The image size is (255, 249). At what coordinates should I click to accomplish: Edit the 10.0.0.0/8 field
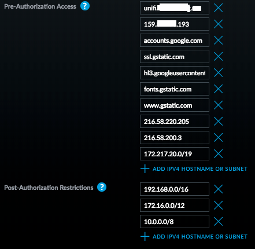pyautogui.click(x=175, y=221)
